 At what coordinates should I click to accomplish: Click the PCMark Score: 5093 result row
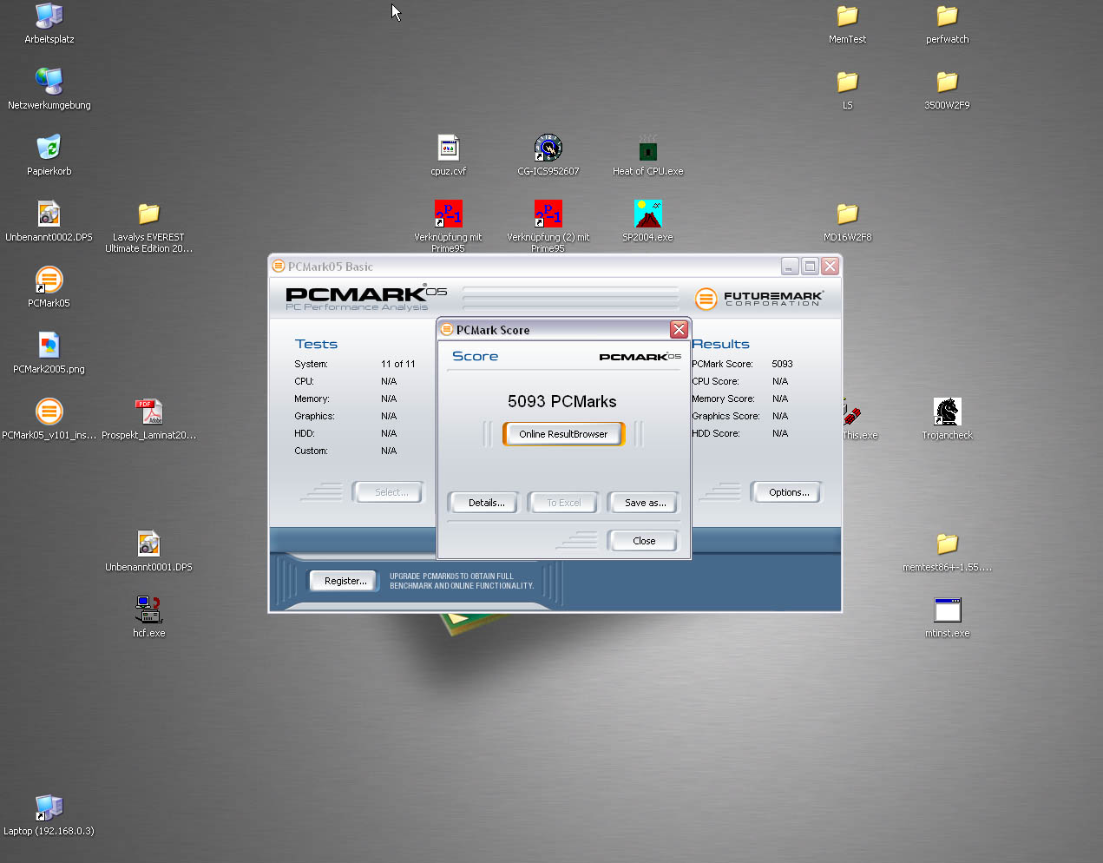[x=743, y=364]
